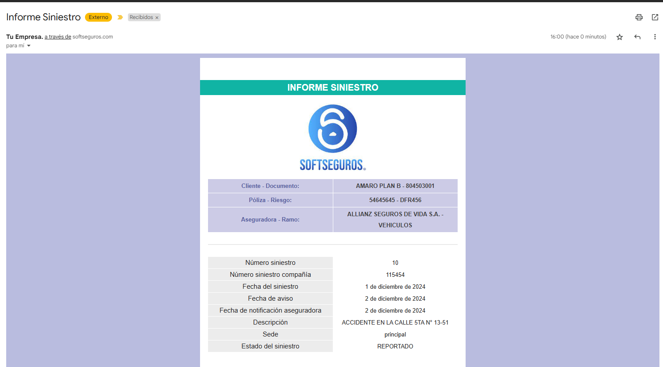This screenshot has height=367, width=663.
Task: Reply to the email from Tu Empresa
Action: click(637, 37)
